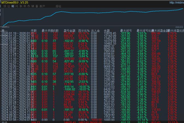Image resolution: width=184 pixels, height=123 pixels.
Task: Switch to the 日 daily tab
Action: click(9, 6)
